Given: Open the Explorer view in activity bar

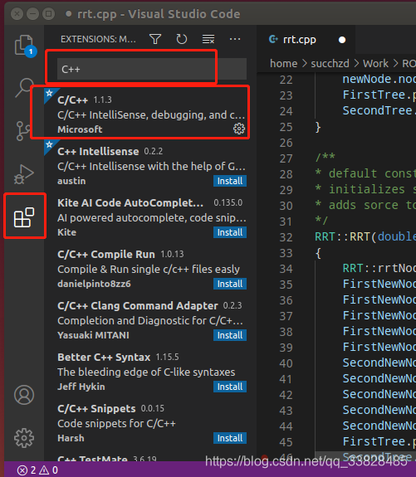Looking at the screenshot, I should click(24, 45).
